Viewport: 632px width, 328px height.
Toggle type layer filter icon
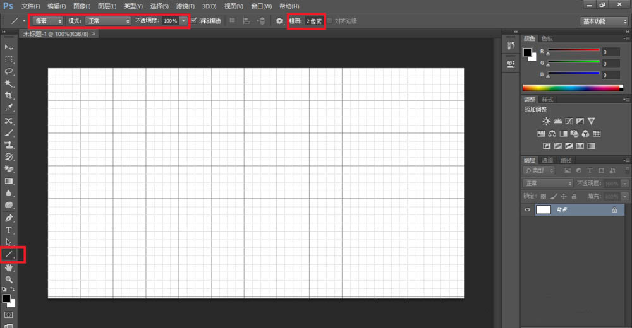(590, 171)
